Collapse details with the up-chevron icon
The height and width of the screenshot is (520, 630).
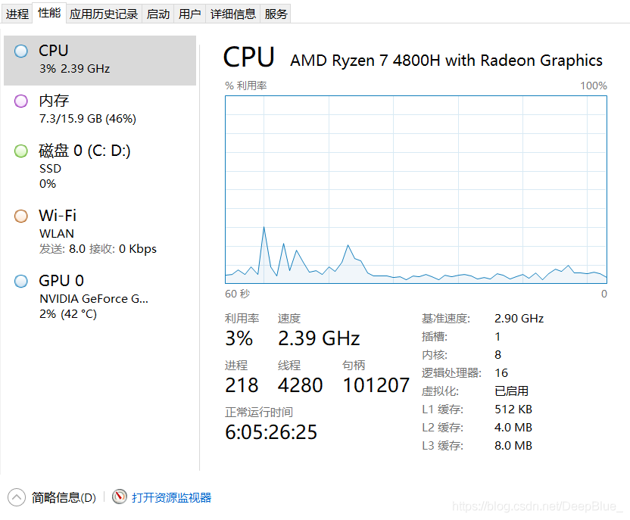17,497
